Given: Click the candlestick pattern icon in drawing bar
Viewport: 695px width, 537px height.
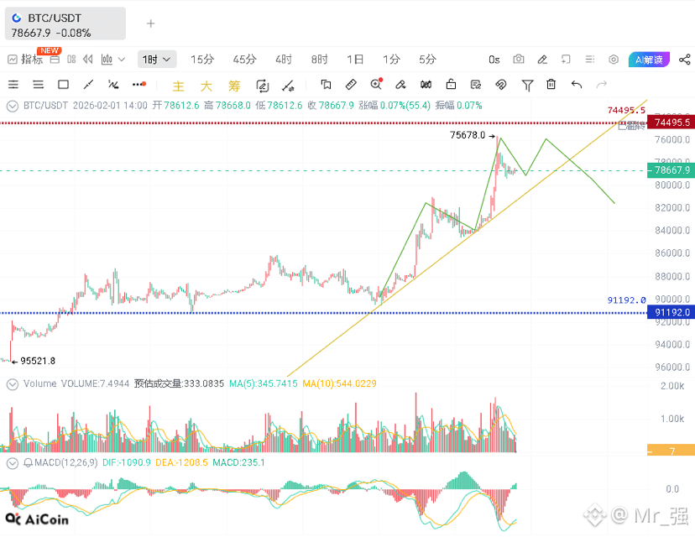Looking at the screenshot, I should (426, 84).
